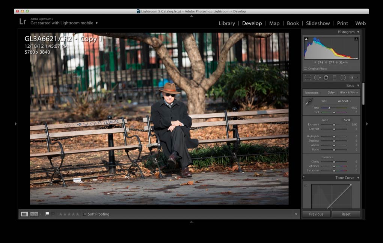Select the Red Eye Correction tool

pyautogui.click(x=326, y=77)
